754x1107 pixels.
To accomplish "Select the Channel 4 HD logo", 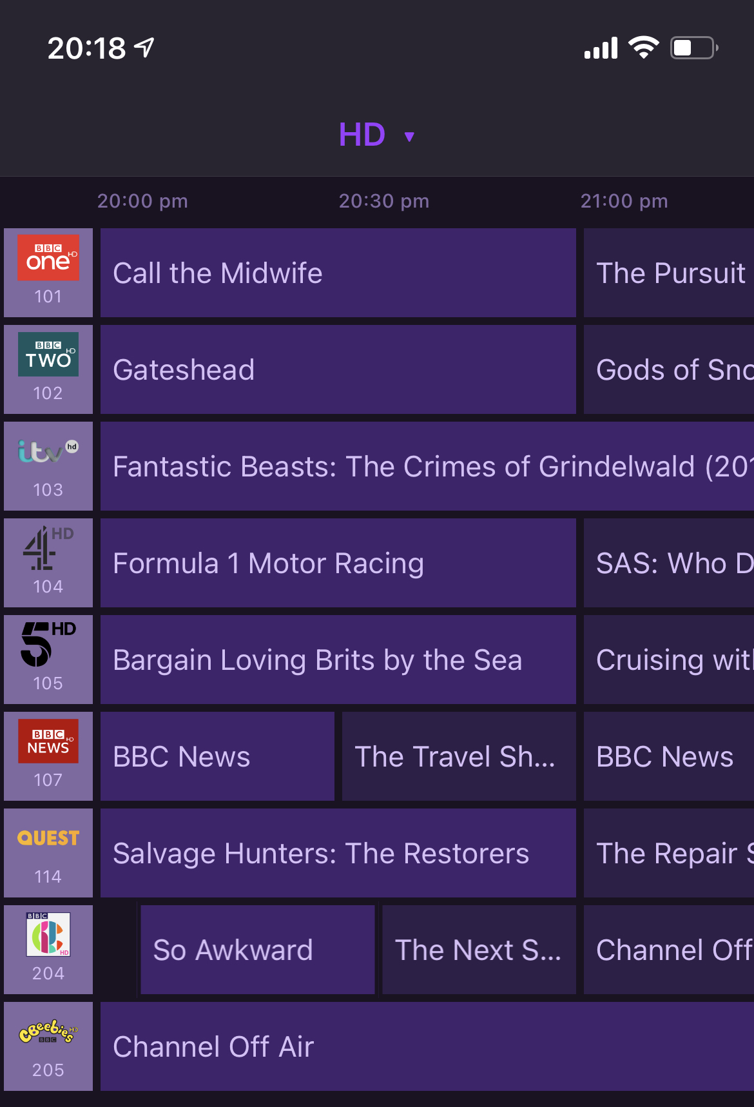I will tap(48, 548).
